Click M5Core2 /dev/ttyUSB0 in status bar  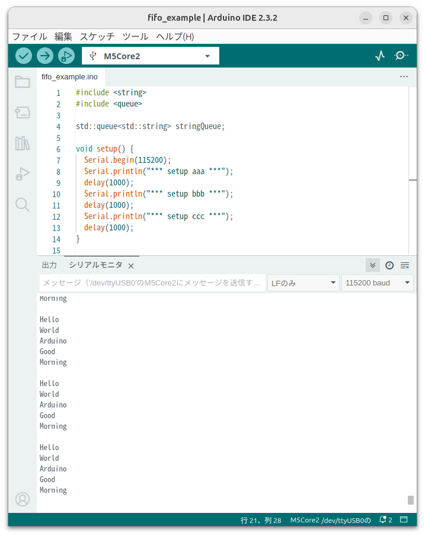[x=330, y=520]
